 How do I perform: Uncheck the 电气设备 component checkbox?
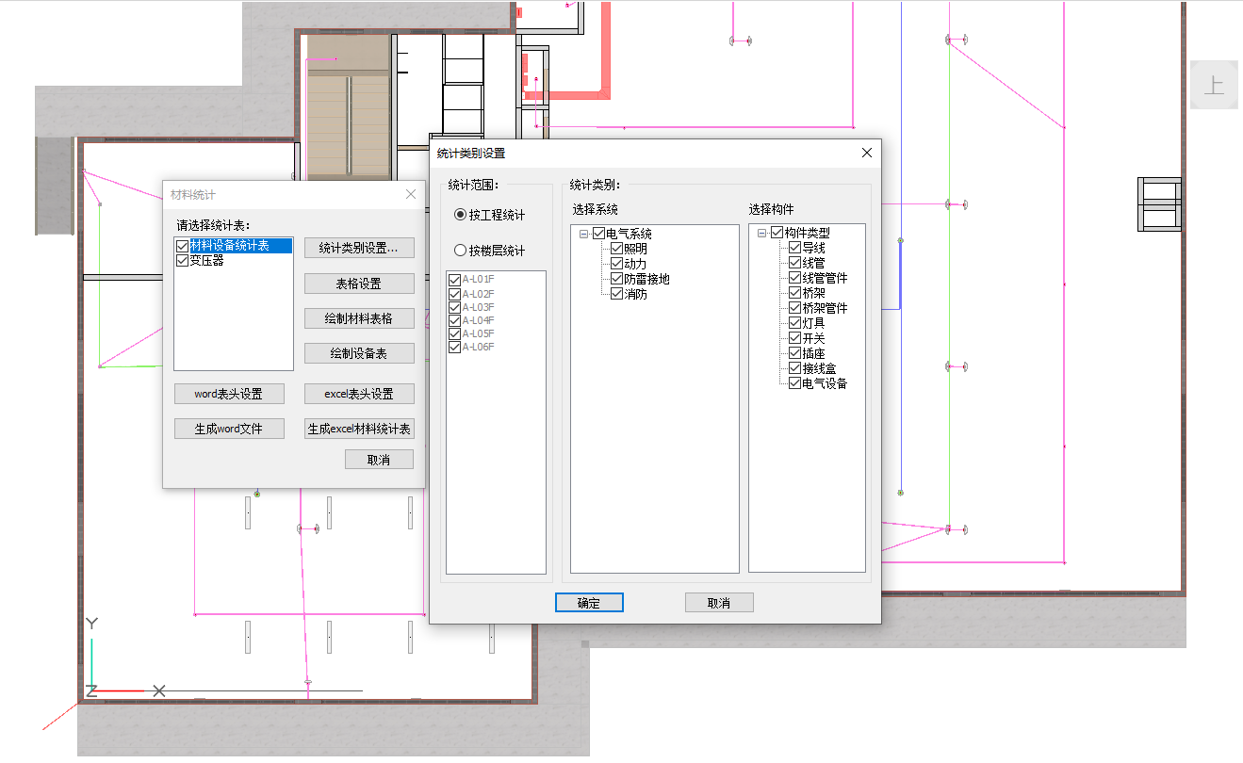pos(794,383)
